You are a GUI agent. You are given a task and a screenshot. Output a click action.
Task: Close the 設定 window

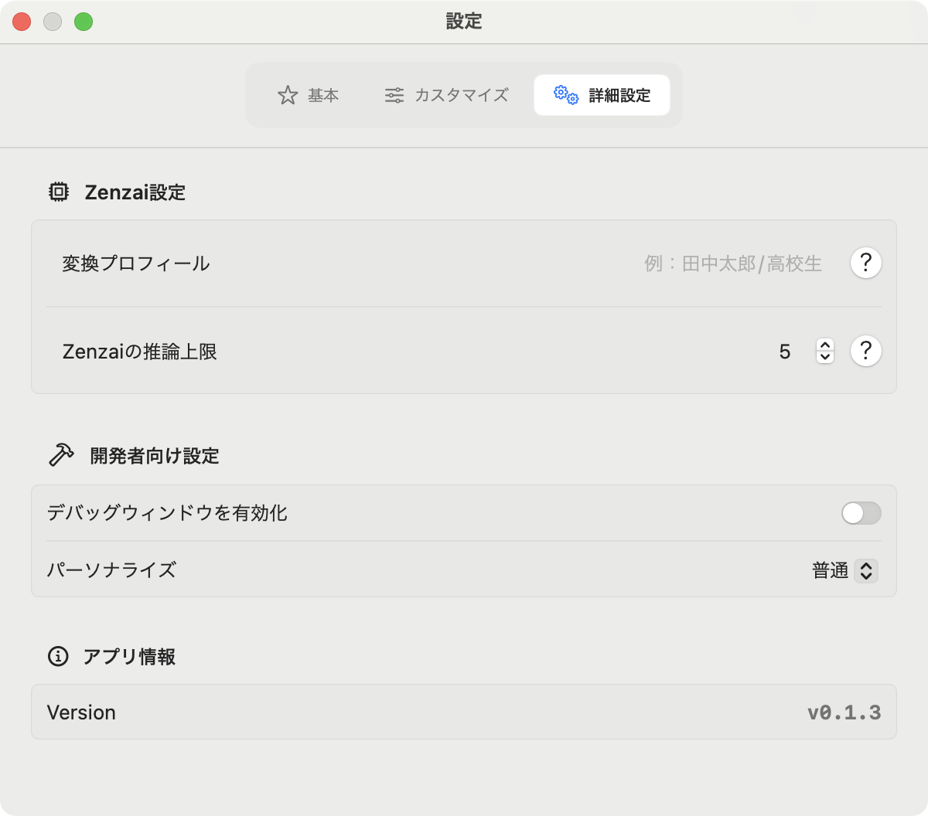22,22
